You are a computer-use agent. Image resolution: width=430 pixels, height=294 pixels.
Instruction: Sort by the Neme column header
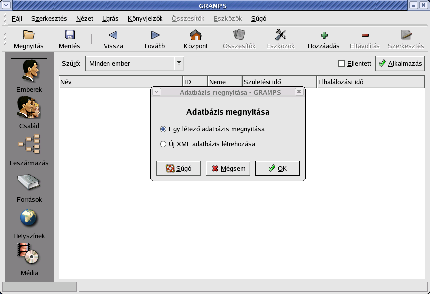[x=225, y=82]
